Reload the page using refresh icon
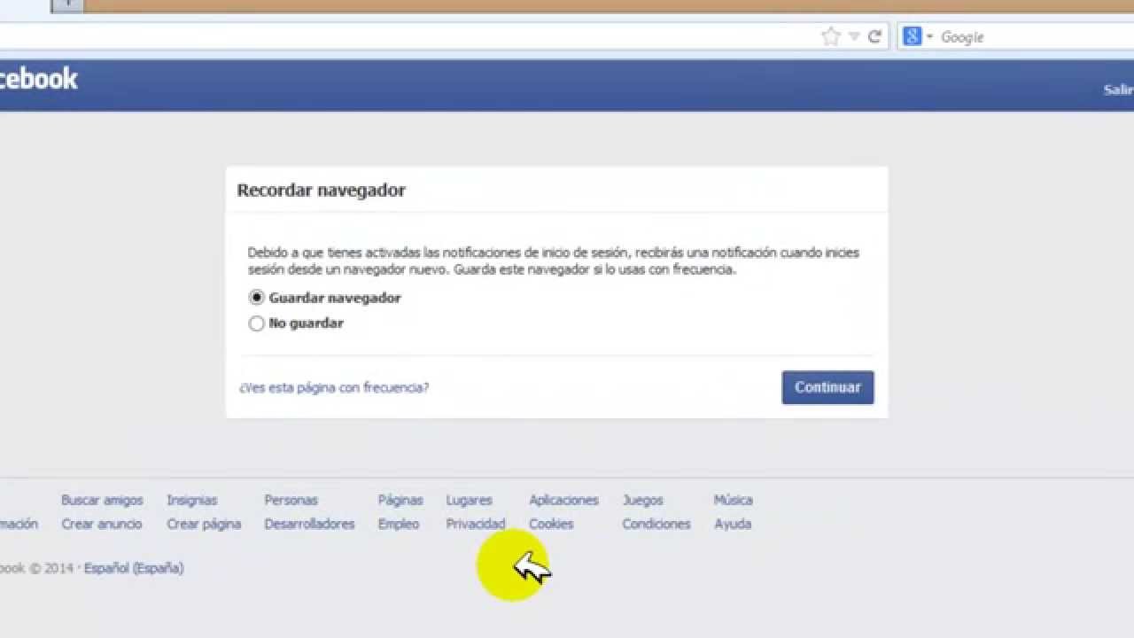The image size is (1134, 638). click(874, 36)
